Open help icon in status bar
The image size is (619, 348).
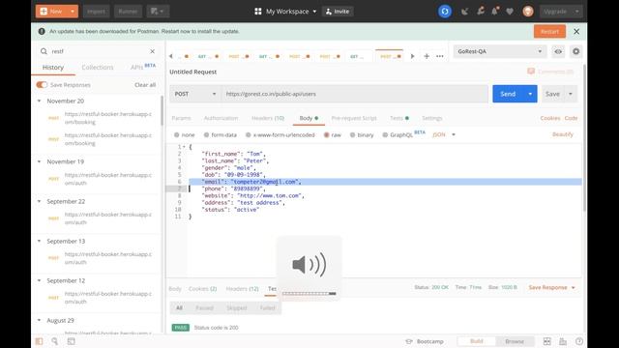(579, 341)
